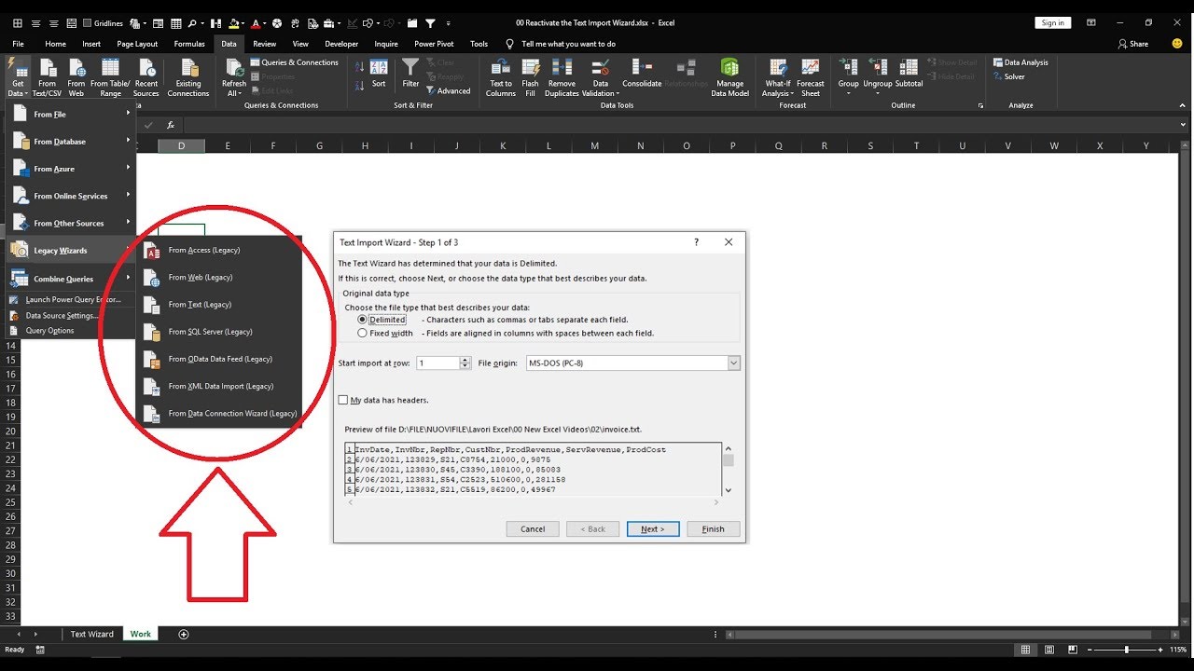Open Manage Data Model
This screenshot has height=671, width=1194.
click(729, 77)
